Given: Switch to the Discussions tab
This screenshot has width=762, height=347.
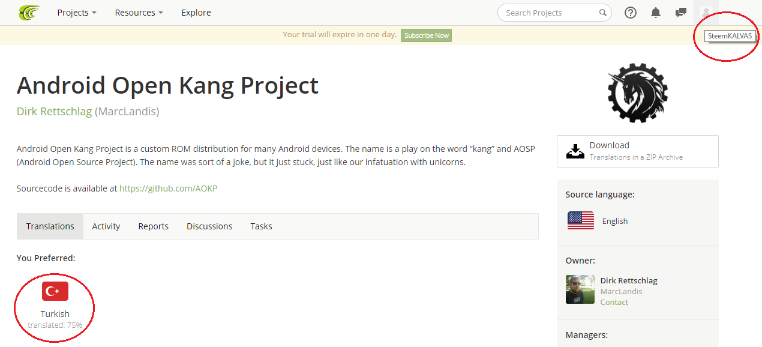Looking at the screenshot, I should tap(209, 226).
